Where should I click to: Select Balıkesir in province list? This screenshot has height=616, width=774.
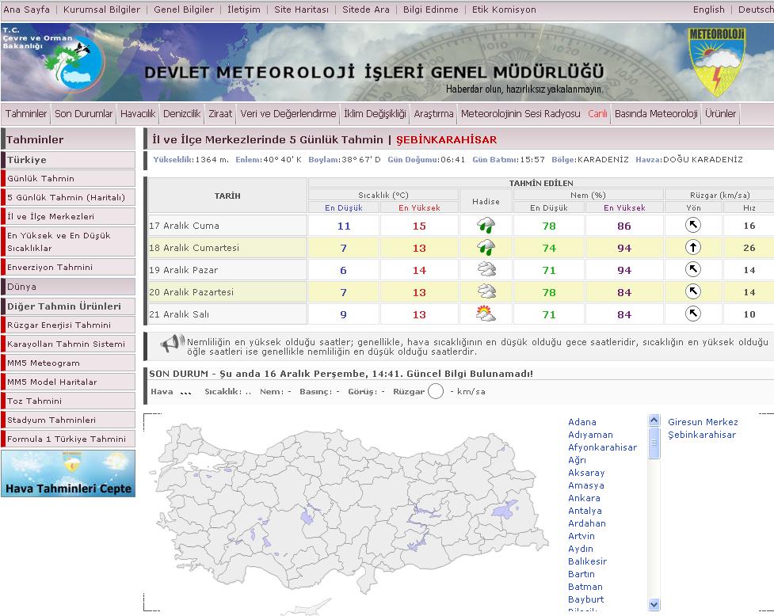(x=587, y=561)
